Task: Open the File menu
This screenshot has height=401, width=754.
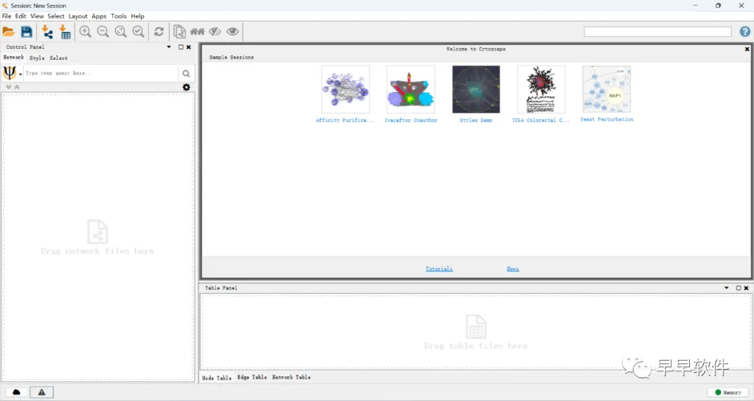Action: [x=7, y=16]
